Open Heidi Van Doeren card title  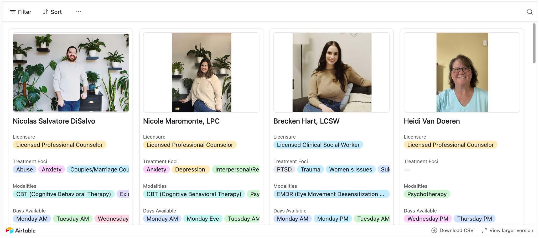point(432,121)
